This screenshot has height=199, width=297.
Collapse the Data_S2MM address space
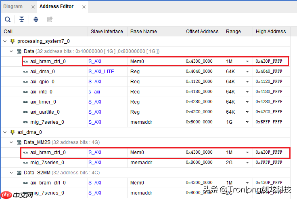click(x=11, y=173)
